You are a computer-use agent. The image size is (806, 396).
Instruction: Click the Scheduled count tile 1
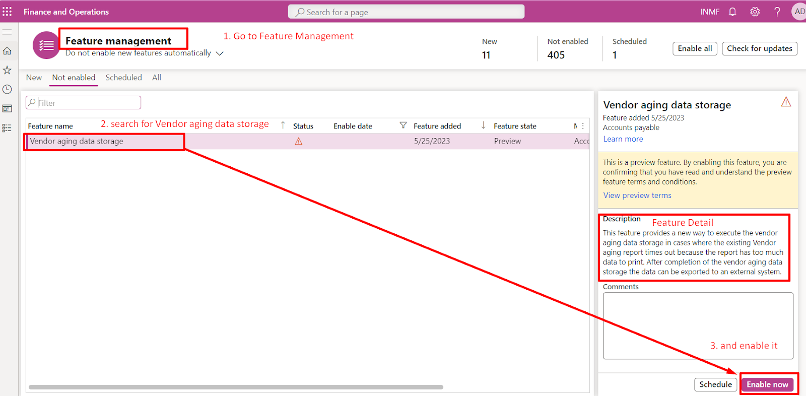[x=630, y=48]
